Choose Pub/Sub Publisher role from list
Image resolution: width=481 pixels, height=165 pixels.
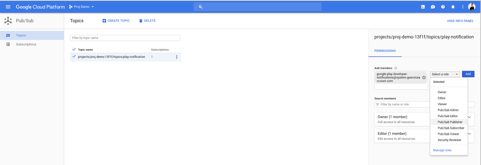click(450, 122)
